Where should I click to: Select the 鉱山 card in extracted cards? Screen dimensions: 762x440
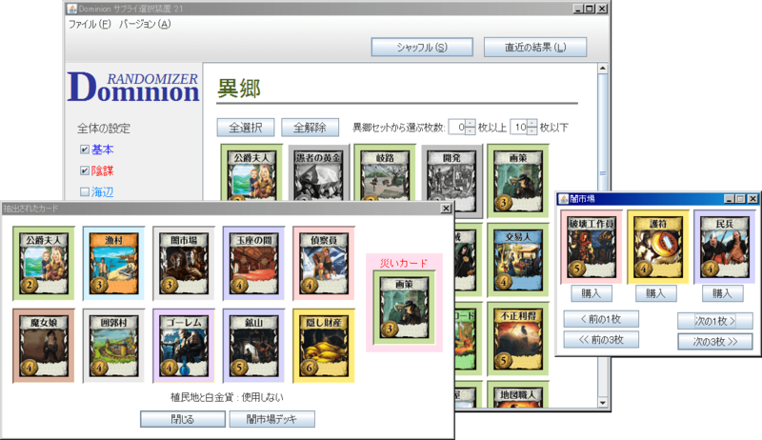(253, 346)
